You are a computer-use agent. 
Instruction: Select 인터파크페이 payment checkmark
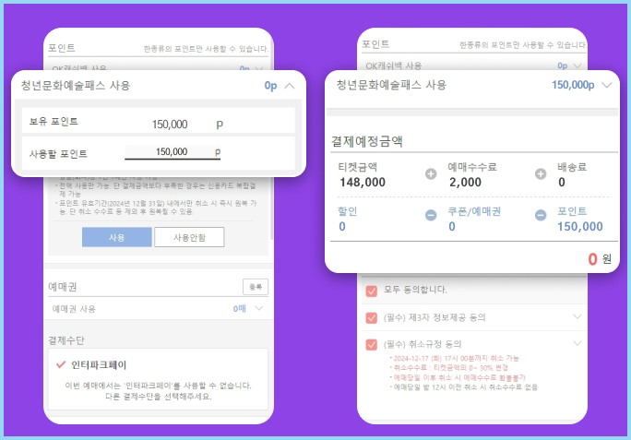click(x=61, y=364)
